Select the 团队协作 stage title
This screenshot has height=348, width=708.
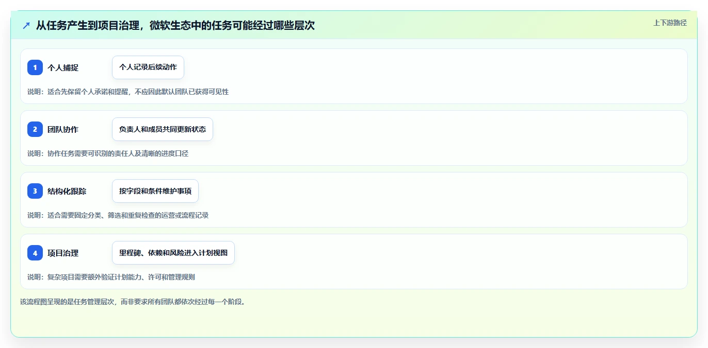click(63, 129)
